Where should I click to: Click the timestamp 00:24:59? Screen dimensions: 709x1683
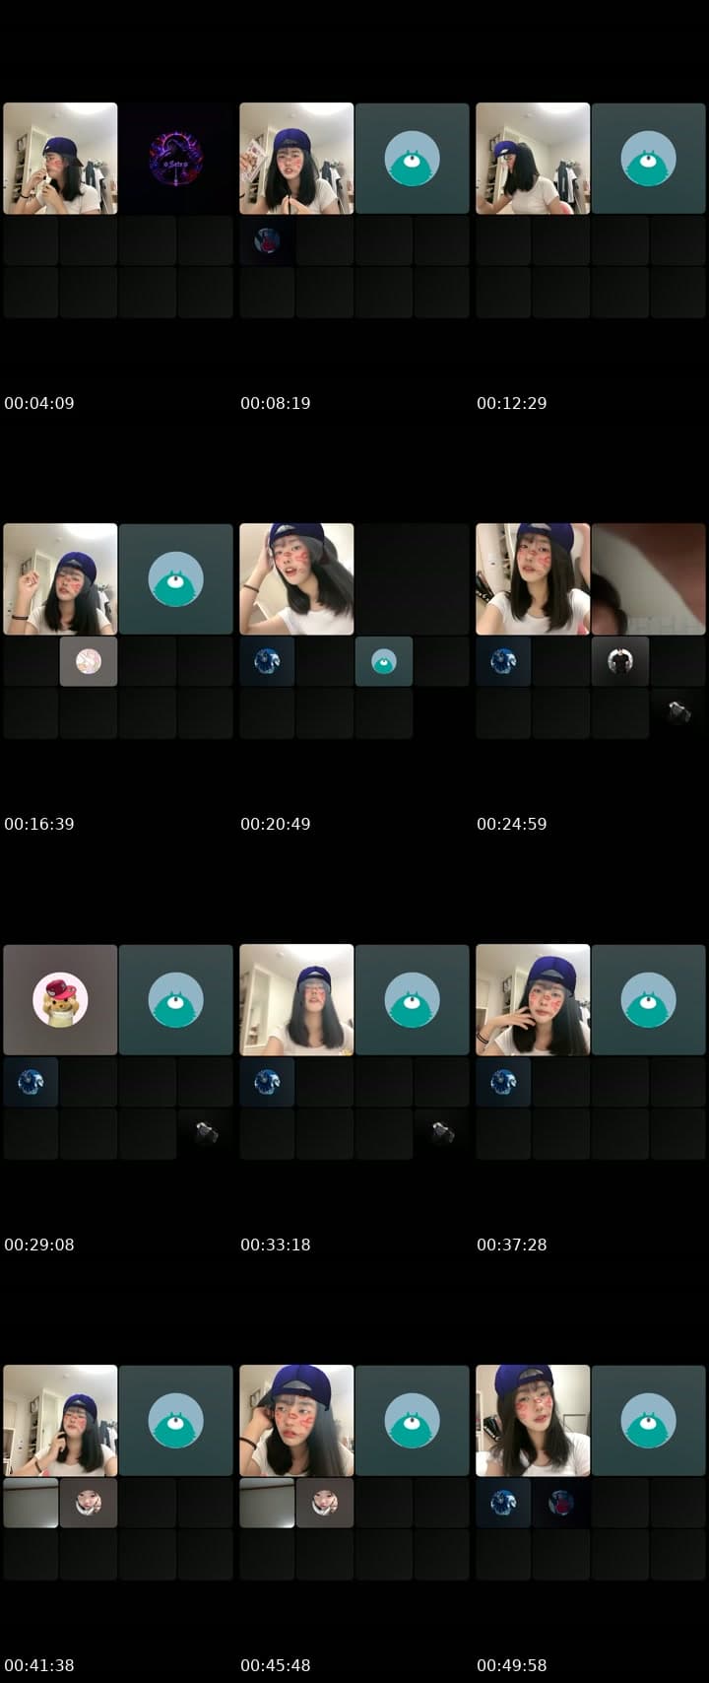512,824
